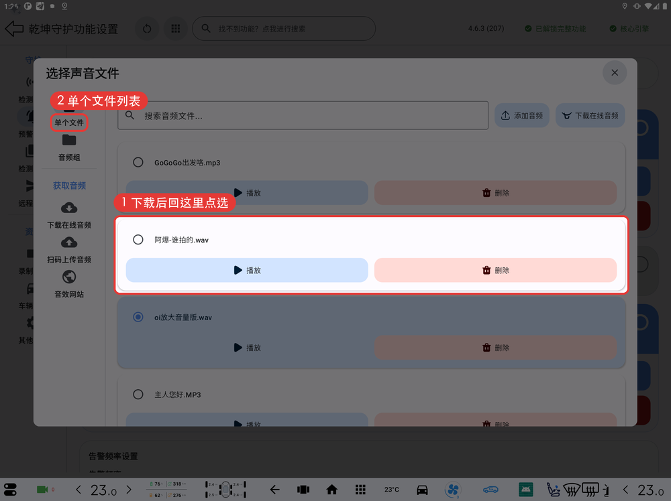Viewport: 671px width, 501px height.
Task: Open 下载在线音频 in the left sidebar
Action: point(69,216)
